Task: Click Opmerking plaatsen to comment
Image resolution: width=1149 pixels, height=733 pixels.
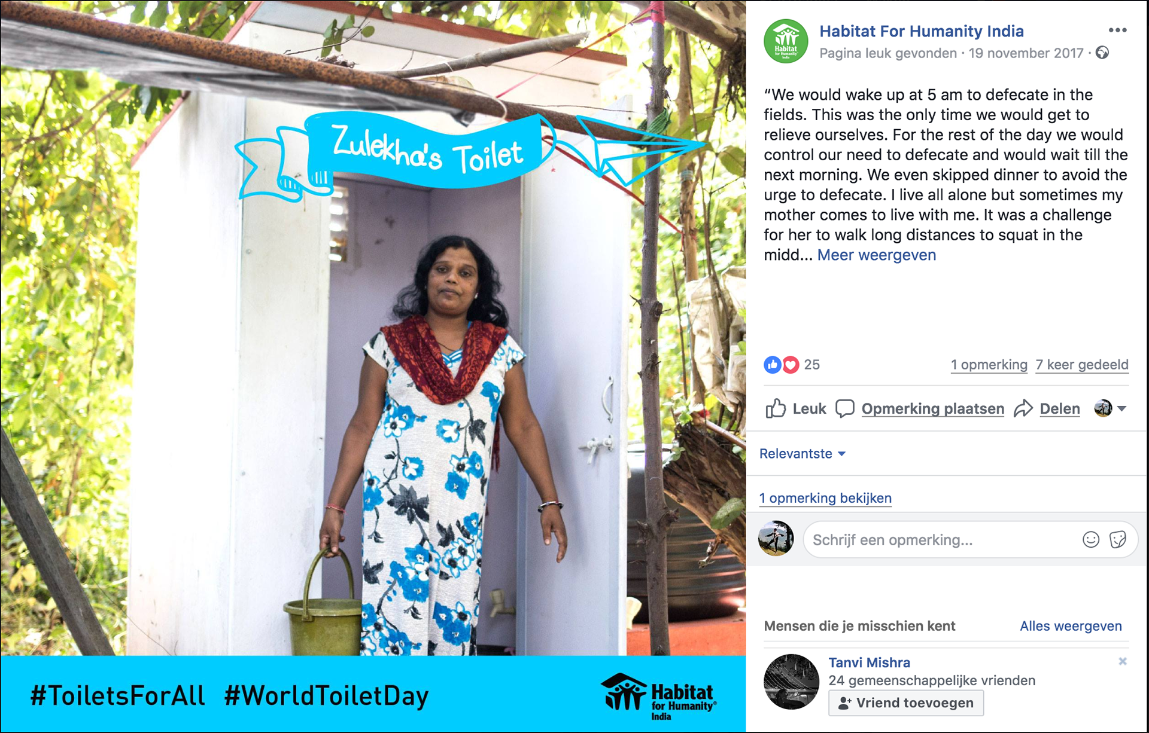Action: pos(932,409)
